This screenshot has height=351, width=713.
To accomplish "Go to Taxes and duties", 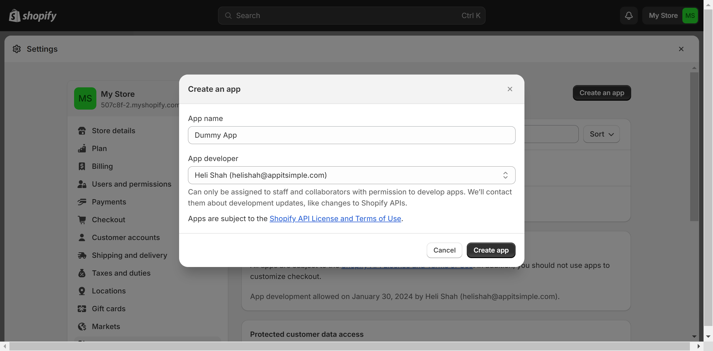I will [x=121, y=273].
